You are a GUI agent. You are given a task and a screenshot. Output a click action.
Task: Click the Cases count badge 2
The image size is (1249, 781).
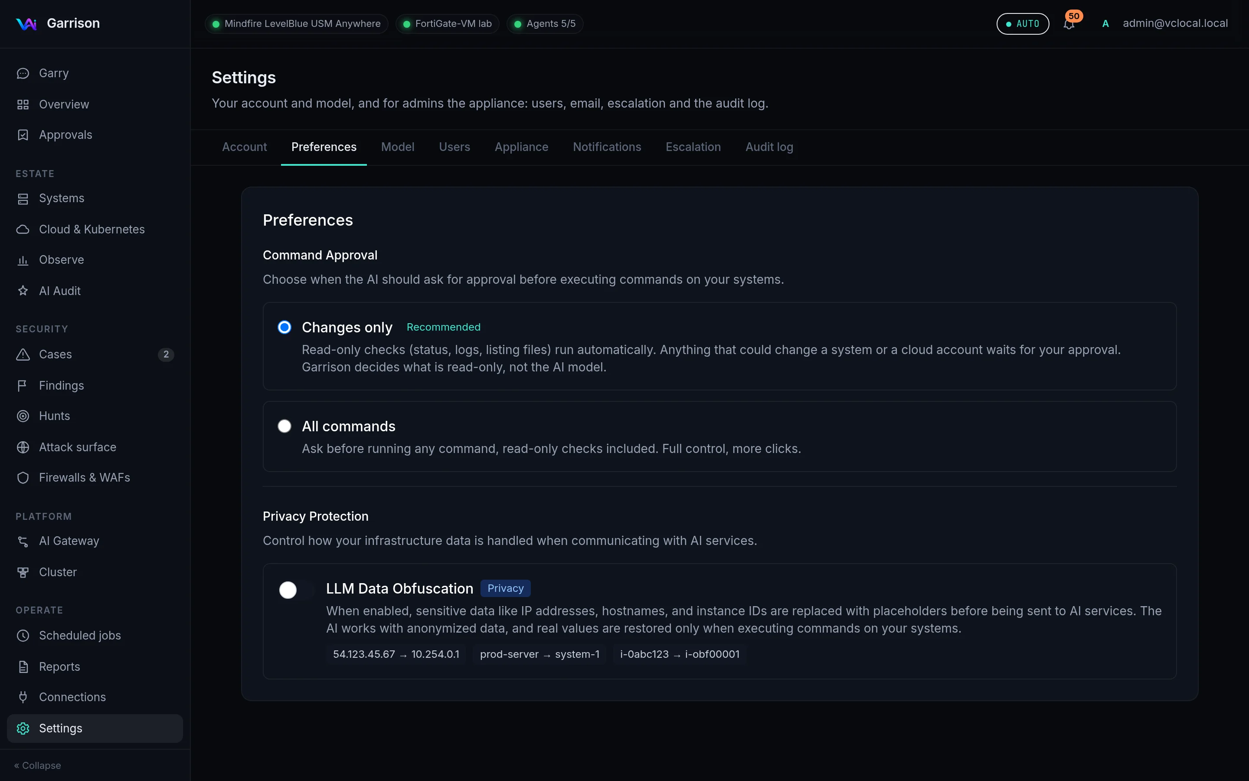pos(166,354)
